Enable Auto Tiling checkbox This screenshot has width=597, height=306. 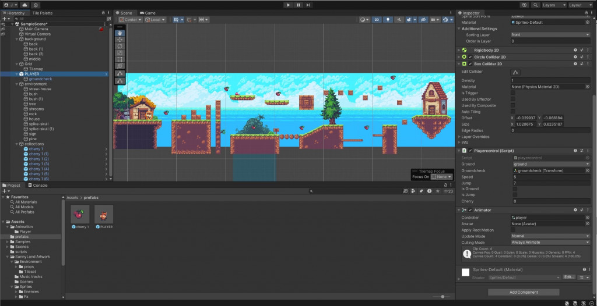(x=513, y=112)
